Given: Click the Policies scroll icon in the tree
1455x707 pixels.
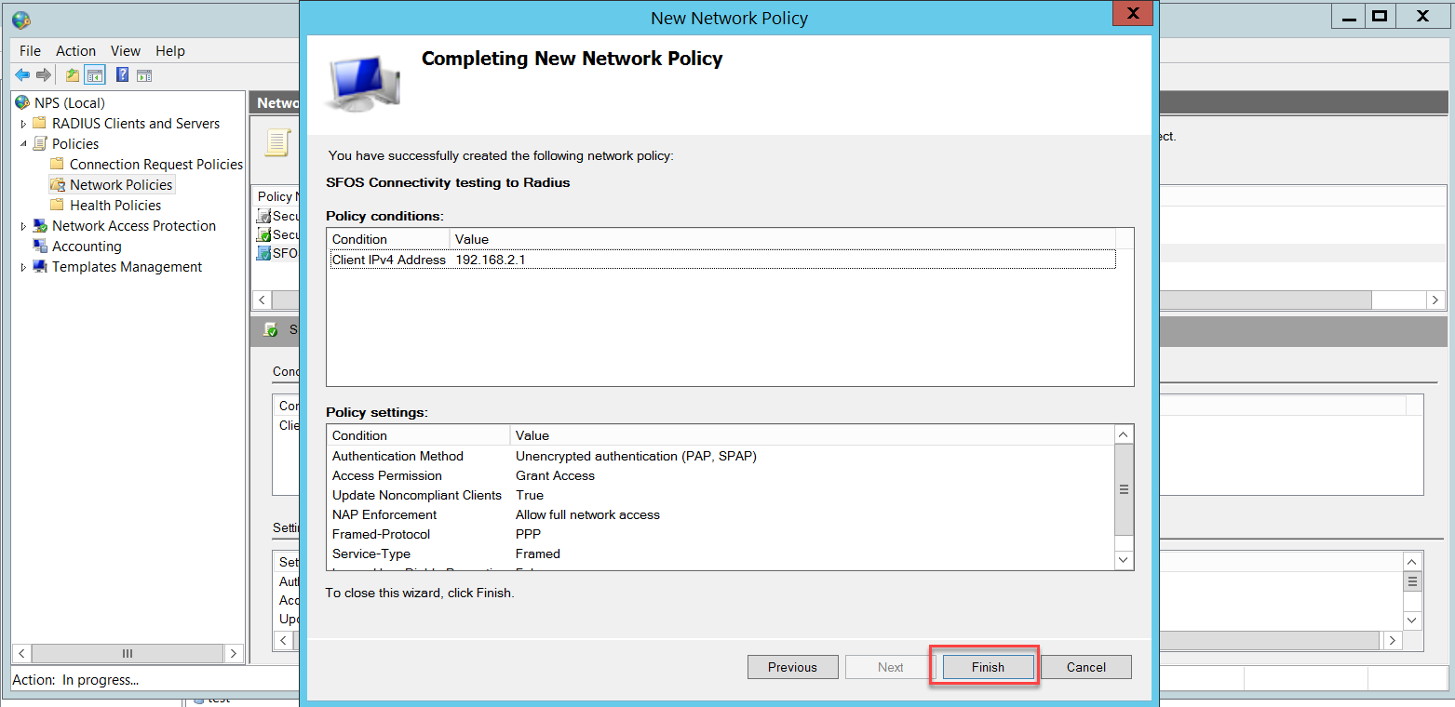Looking at the screenshot, I should [39, 143].
